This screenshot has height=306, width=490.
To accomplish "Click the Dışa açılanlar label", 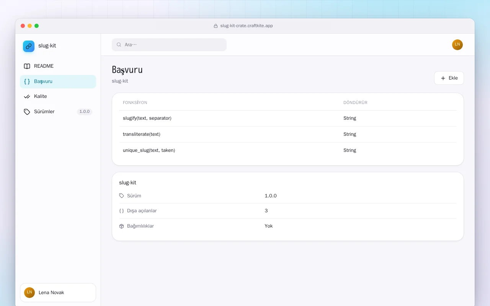I will coord(142,211).
